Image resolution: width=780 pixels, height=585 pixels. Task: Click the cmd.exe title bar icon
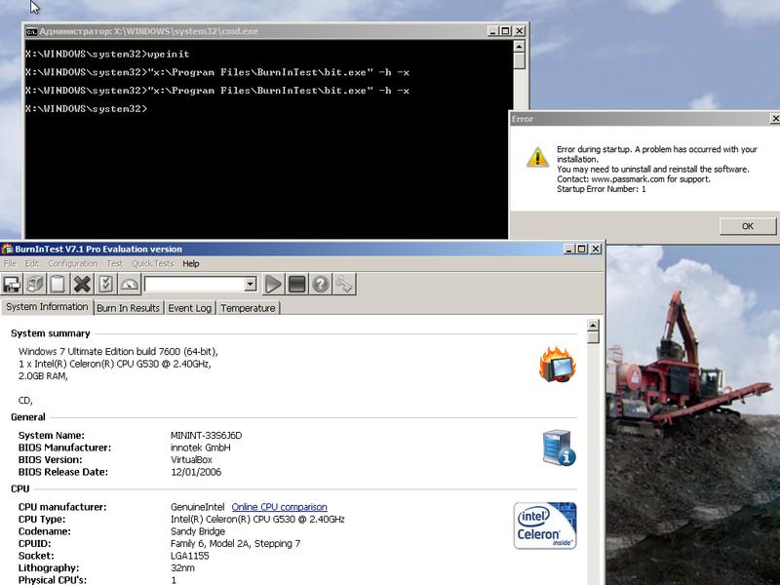coord(31,31)
